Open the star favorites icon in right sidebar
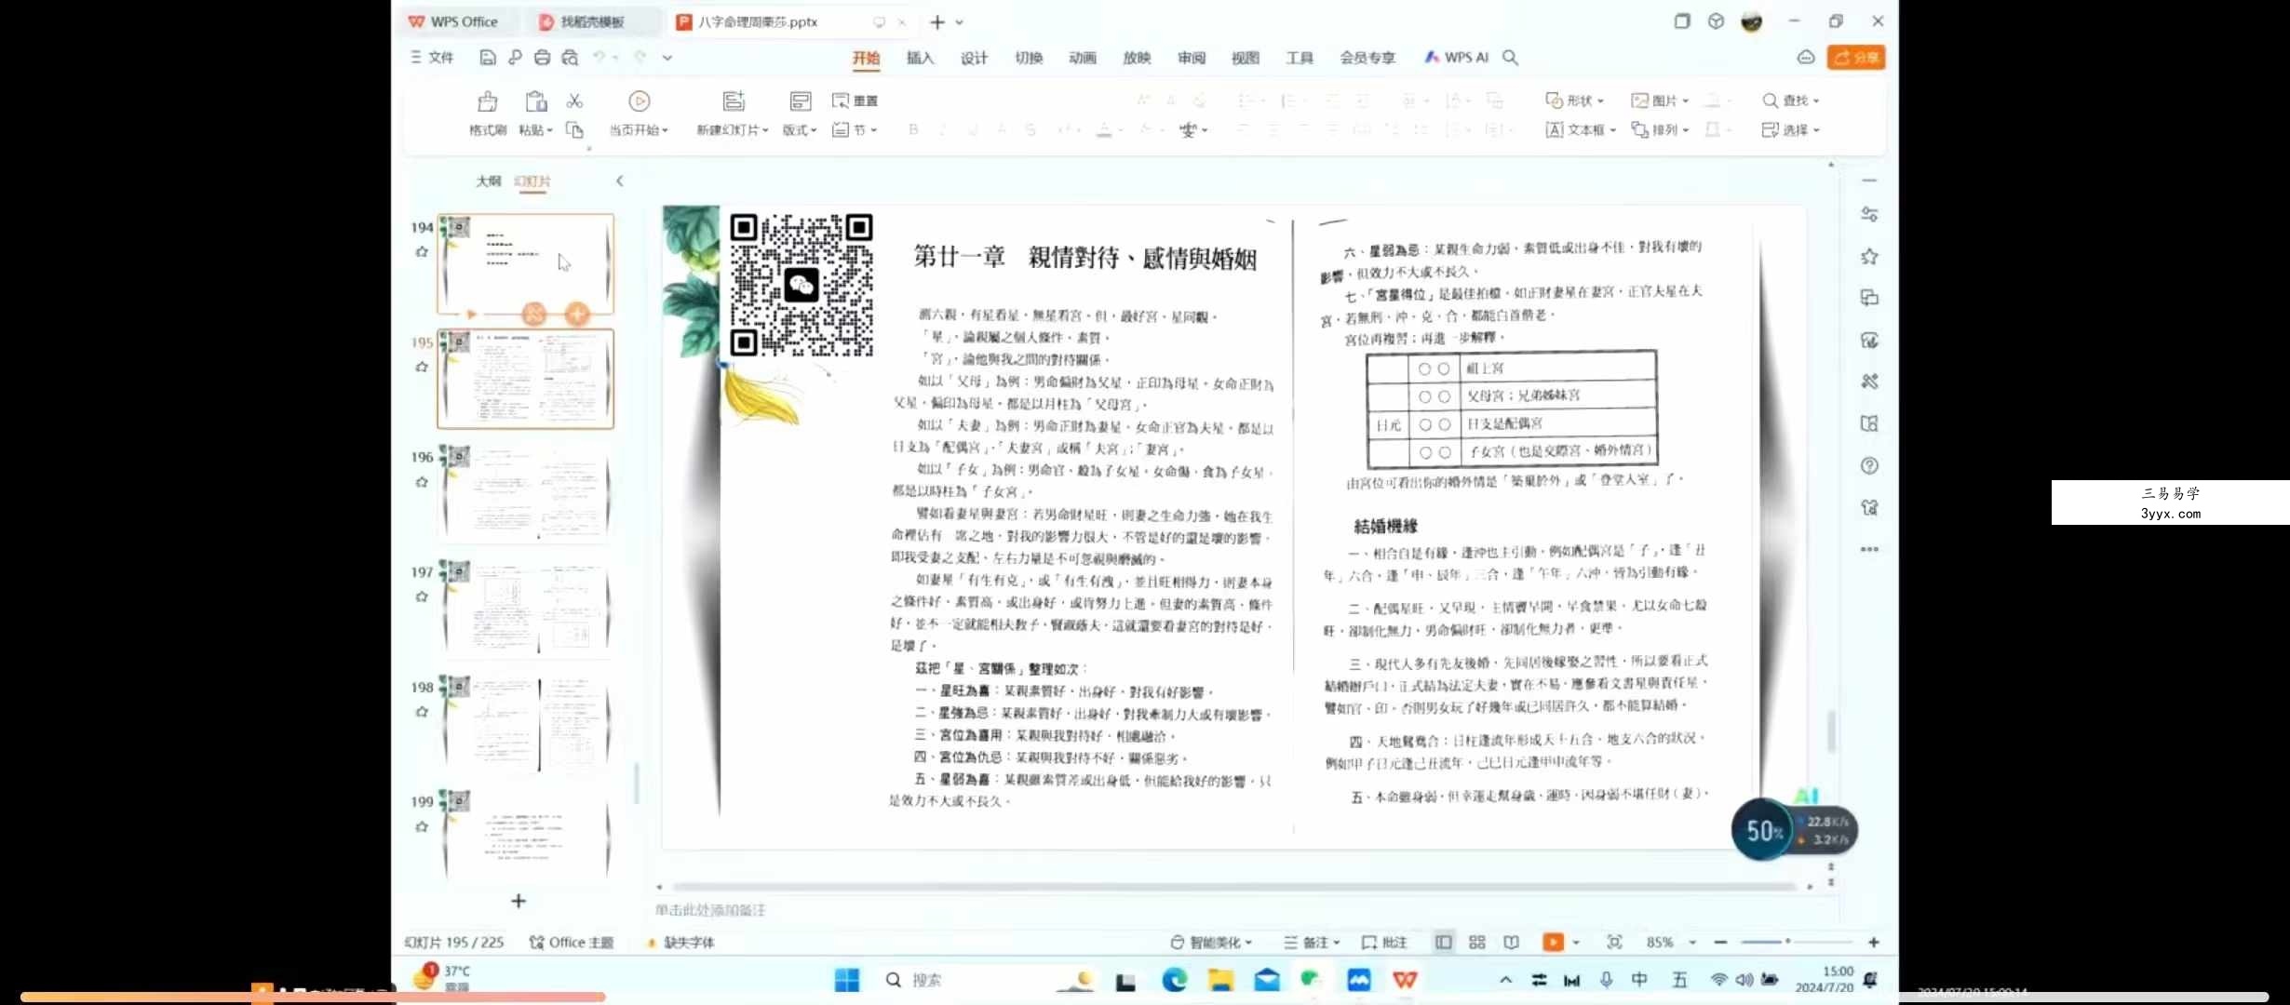 1869,257
